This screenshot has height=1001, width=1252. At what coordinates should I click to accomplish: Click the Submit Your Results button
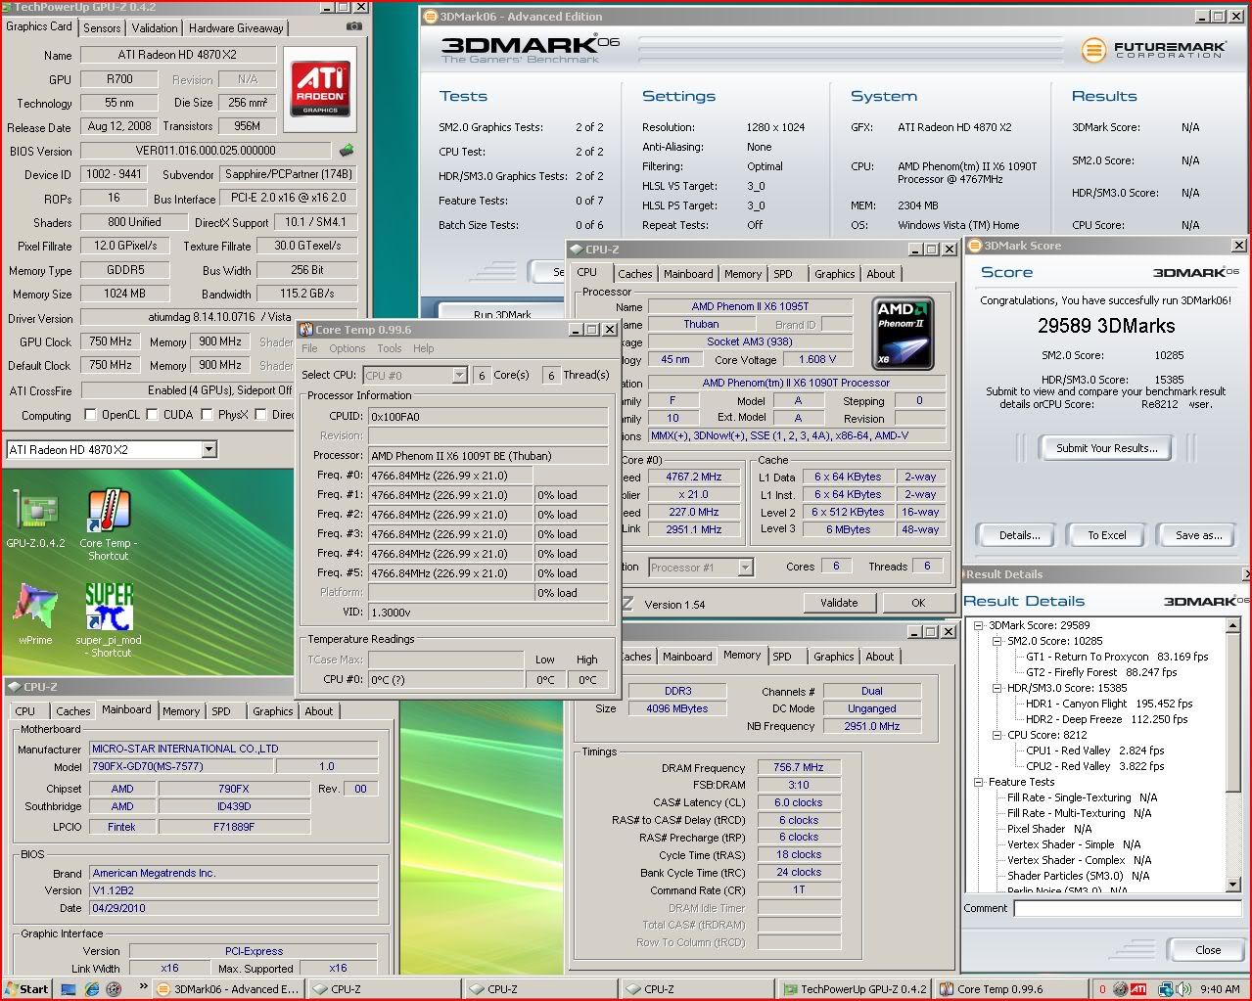point(1106,448)
